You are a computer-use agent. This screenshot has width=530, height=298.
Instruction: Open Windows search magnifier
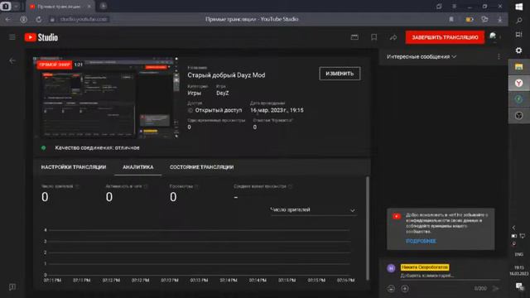(519, 21)
